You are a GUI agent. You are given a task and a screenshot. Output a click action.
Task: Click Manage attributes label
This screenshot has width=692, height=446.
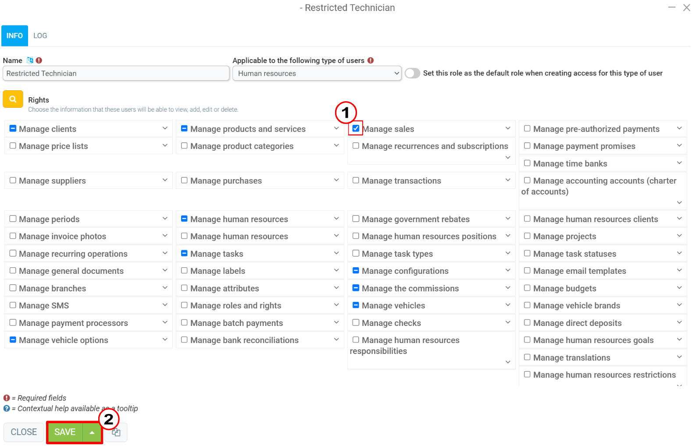point(225,289)
